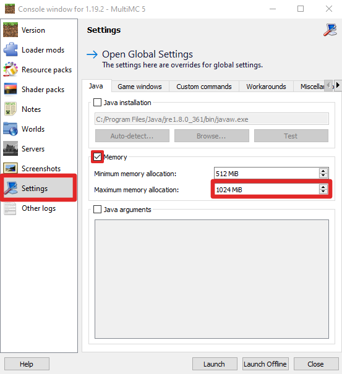
Task: Click inside the Java arguments text area
Action: coord(212,279)
